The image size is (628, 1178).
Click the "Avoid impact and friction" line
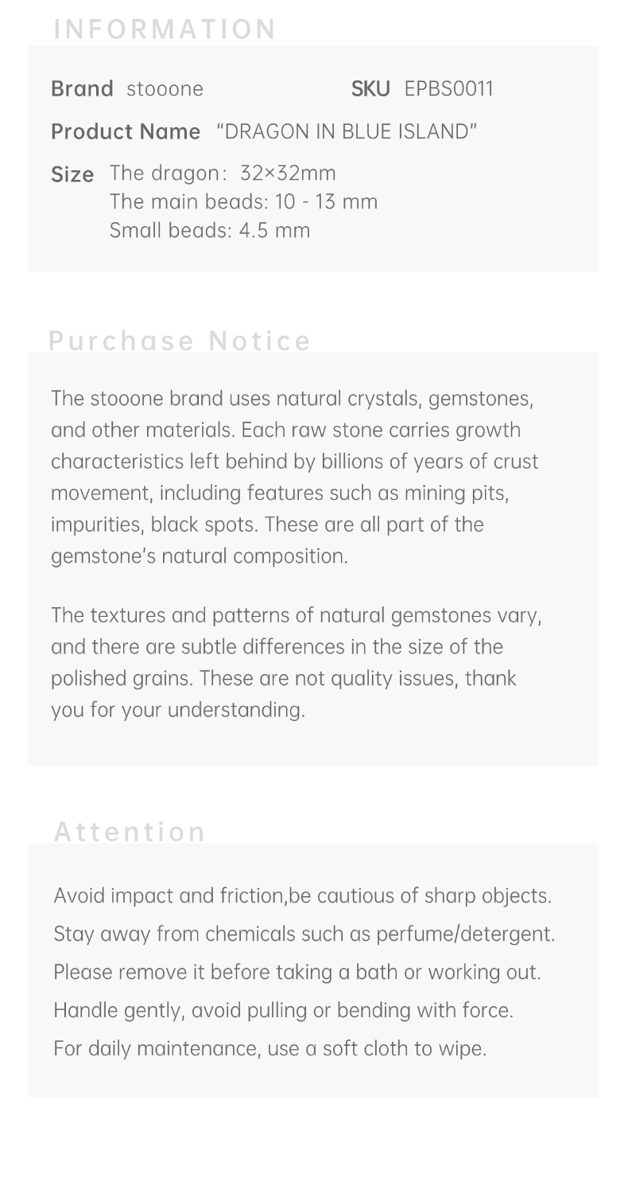click(x=302, y=895)
